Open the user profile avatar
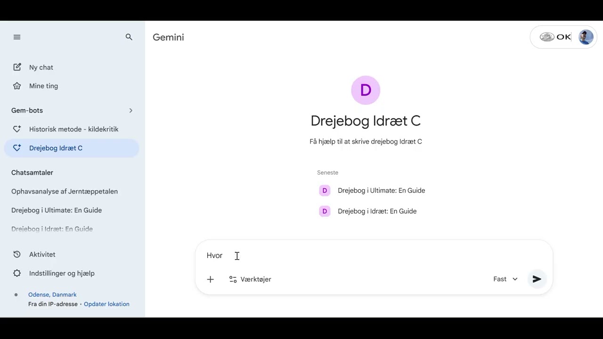The image size is (603, 339). [x=586, y=37]
